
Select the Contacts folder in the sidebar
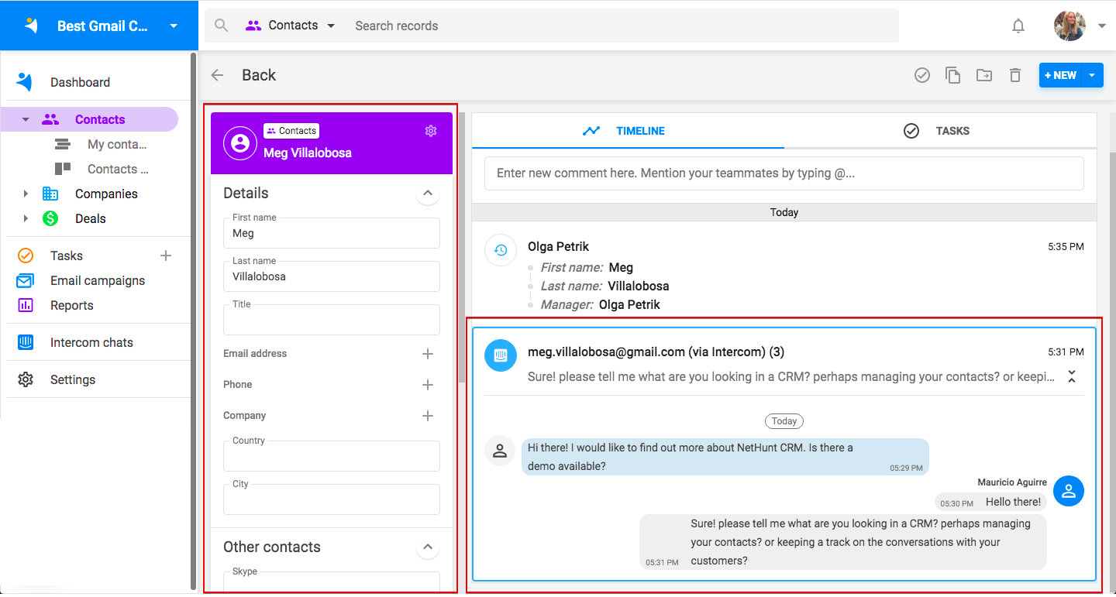(100, 119)
